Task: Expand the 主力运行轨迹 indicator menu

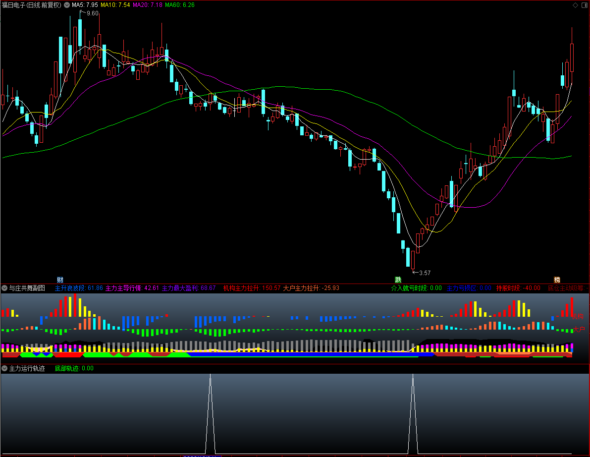Action: tap(4, 368)
